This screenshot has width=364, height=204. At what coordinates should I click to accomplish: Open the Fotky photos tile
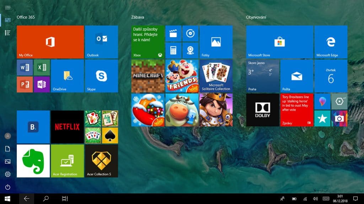(216, 42)
